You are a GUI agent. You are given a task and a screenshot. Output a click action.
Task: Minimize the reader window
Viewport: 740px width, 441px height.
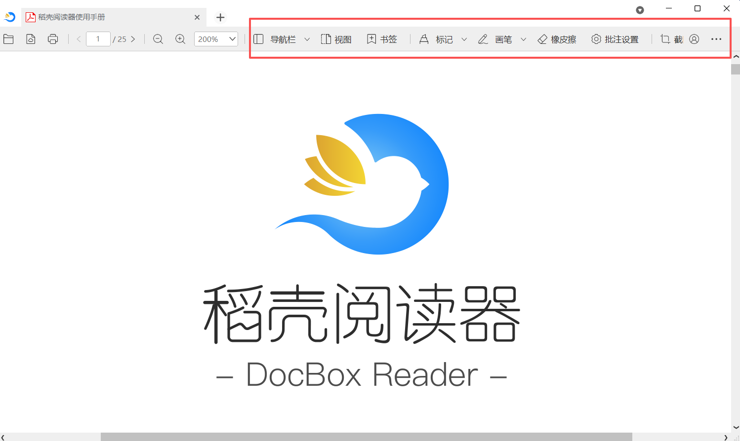pos(669,8)
